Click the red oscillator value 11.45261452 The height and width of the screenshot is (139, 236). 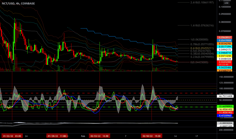coord(225,112)
